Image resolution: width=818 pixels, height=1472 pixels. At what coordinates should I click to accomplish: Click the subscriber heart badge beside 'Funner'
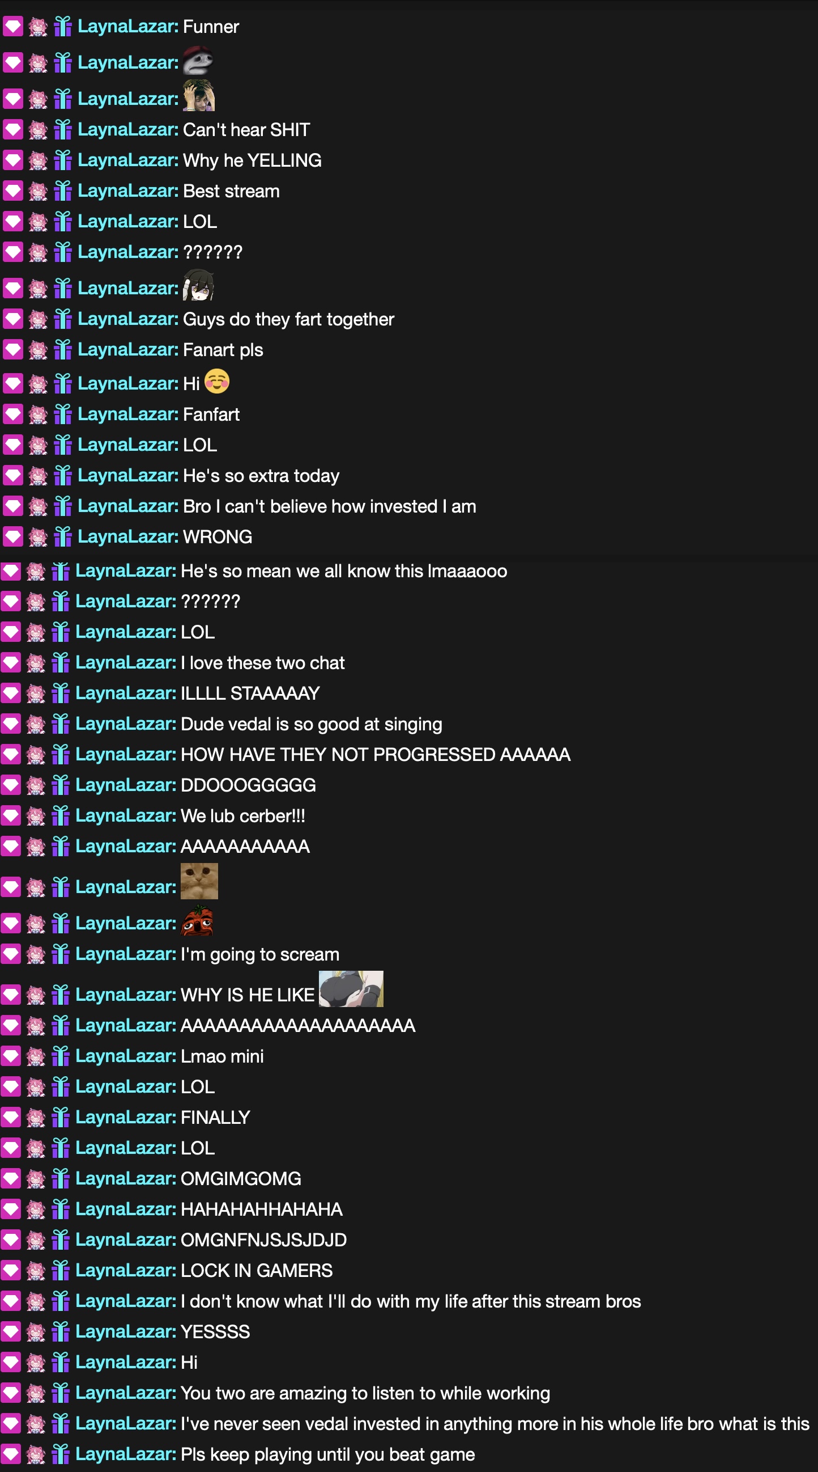pos(12,26)
